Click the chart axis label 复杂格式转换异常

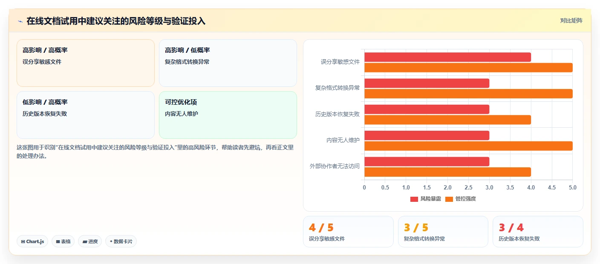pyautogui.click(x=337, y=88)
